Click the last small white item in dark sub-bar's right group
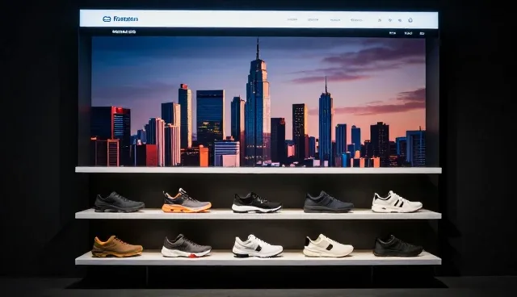Image resolution: width=517 pixels, height=297 pixels. (422, 33)
